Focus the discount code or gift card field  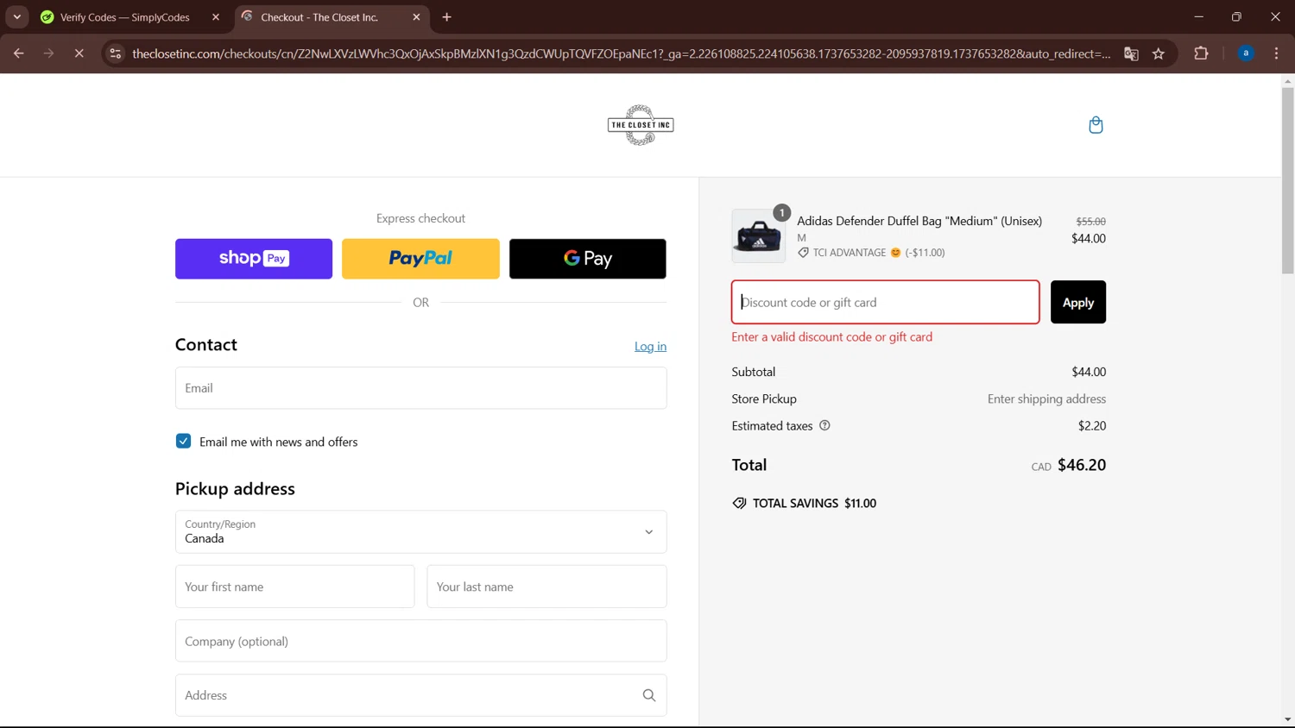tap(886, 302)
